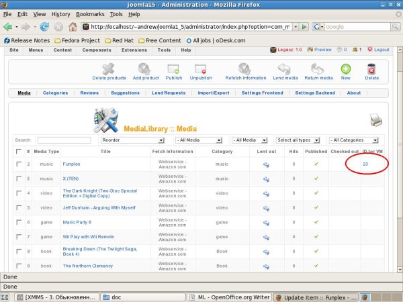Click into the MediaLibrary Search field
Screen dimensions: 403x302
click(x=64, y=140)
